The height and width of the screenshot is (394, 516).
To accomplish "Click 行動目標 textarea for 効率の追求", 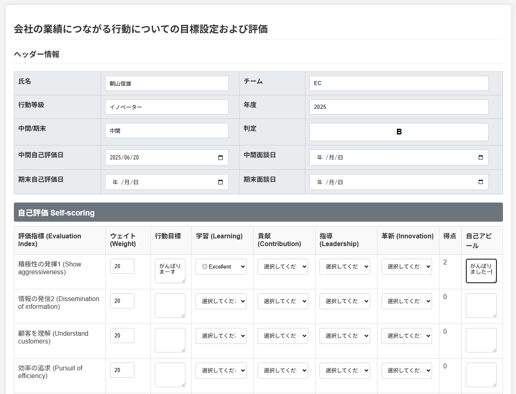I will pyautogui.click(x=170, y=375).
